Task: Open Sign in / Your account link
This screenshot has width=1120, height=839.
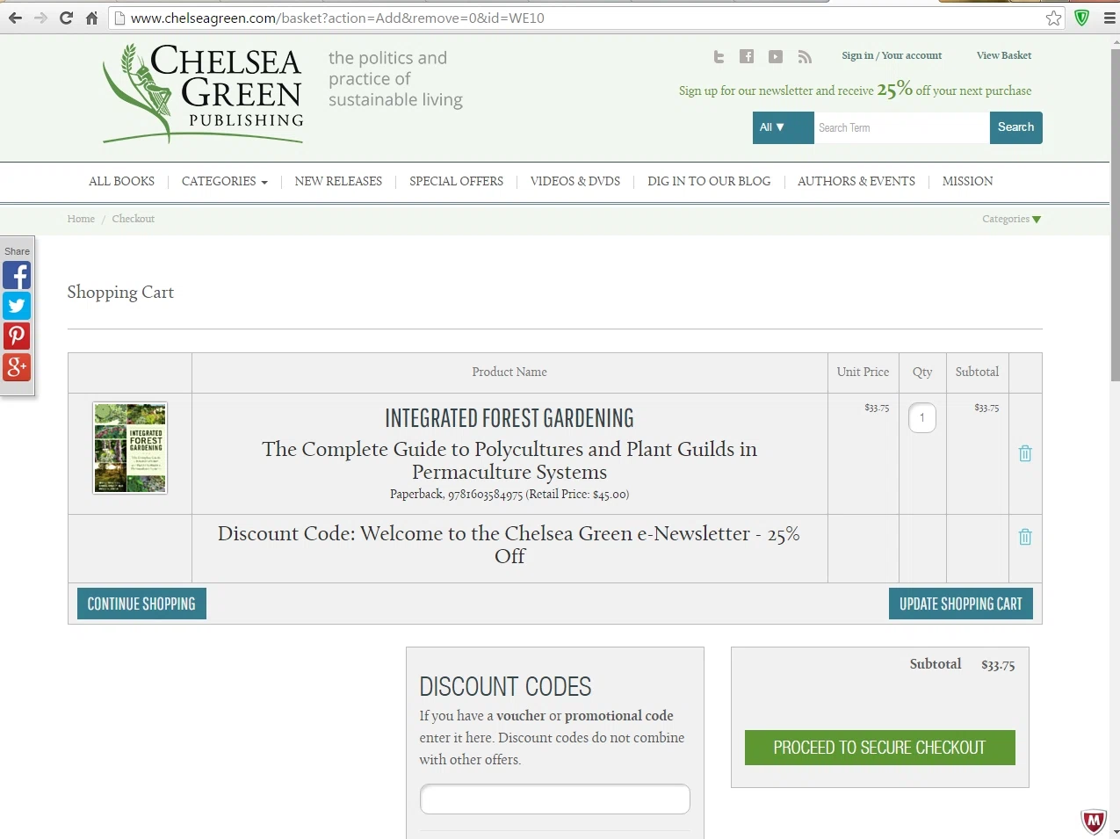Action: click(x=892, y=55)
